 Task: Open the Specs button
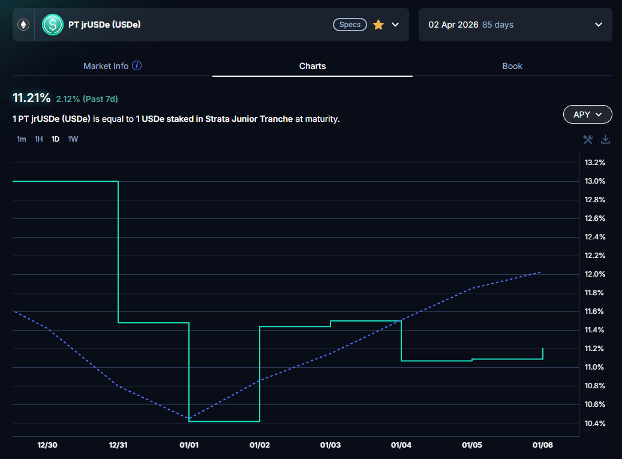(350, 25)
